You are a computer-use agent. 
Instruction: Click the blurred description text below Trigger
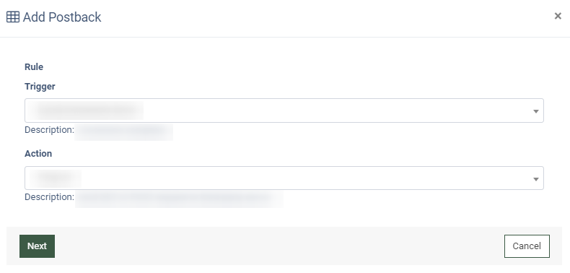click(x=123, y=131)
